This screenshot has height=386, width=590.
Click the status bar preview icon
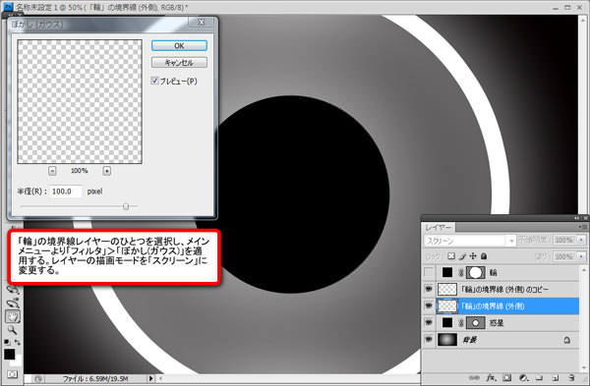[38, 378]
